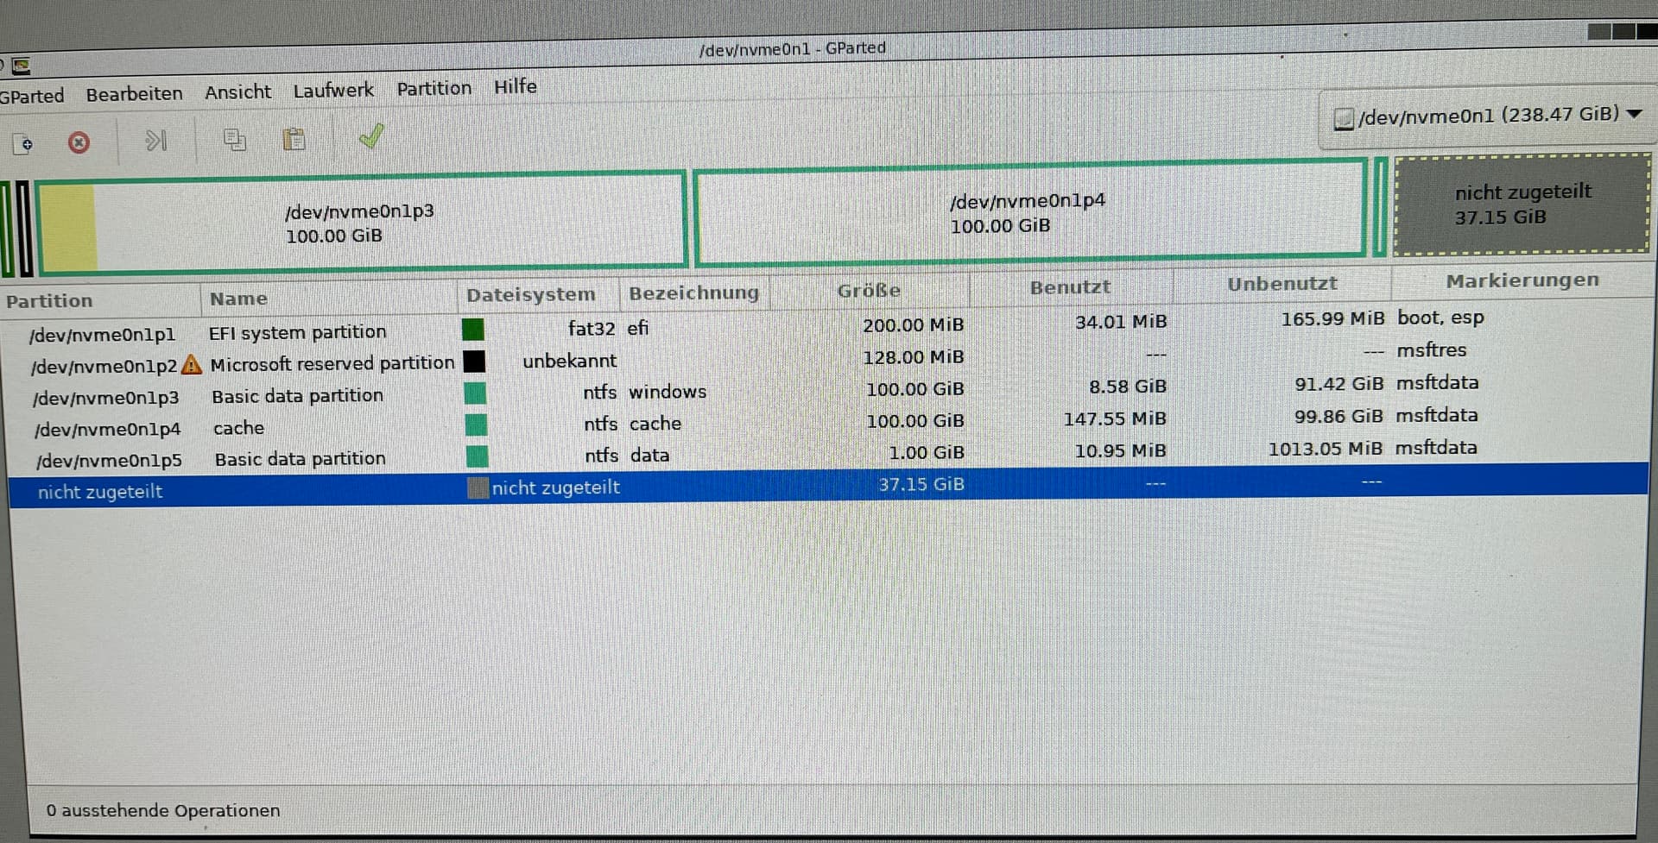Open the Bearbeiten menu
This screenshot has height=843, width=1658.
(134, 93)
